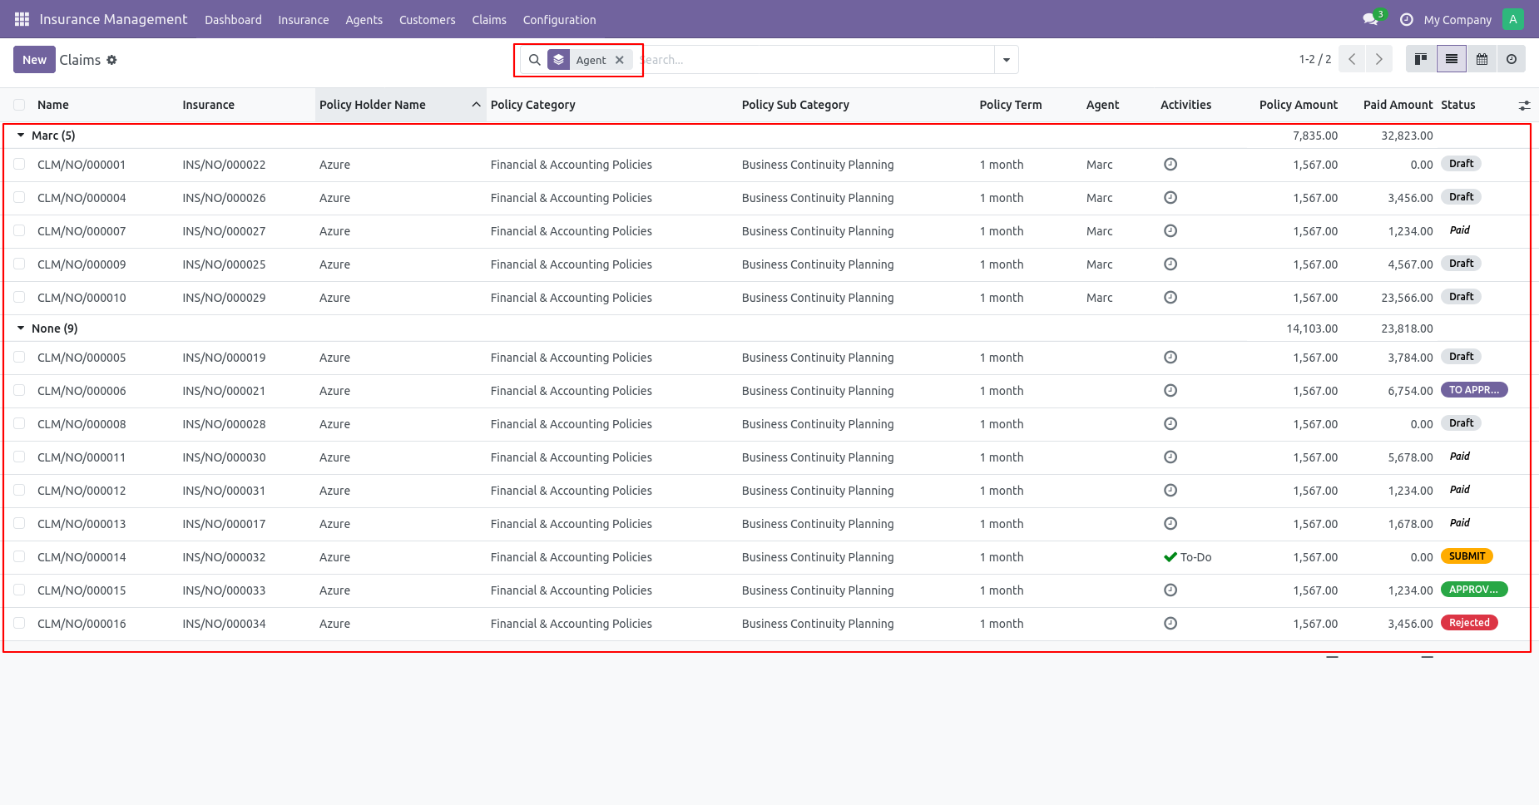Open the user avatar menu

pos(1513,19)
